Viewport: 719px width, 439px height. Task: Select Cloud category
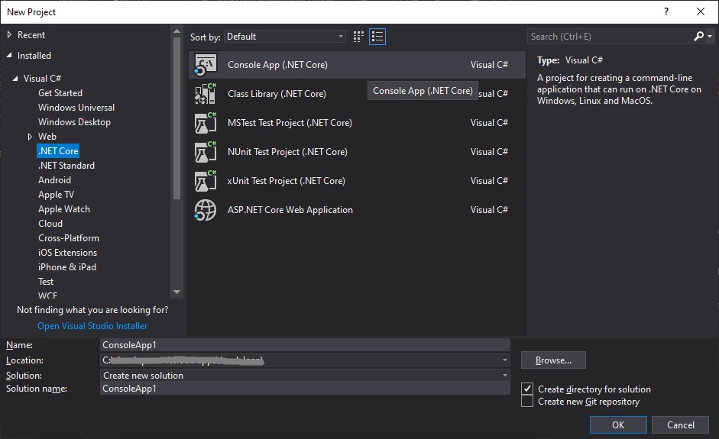[x=50, y=224]
